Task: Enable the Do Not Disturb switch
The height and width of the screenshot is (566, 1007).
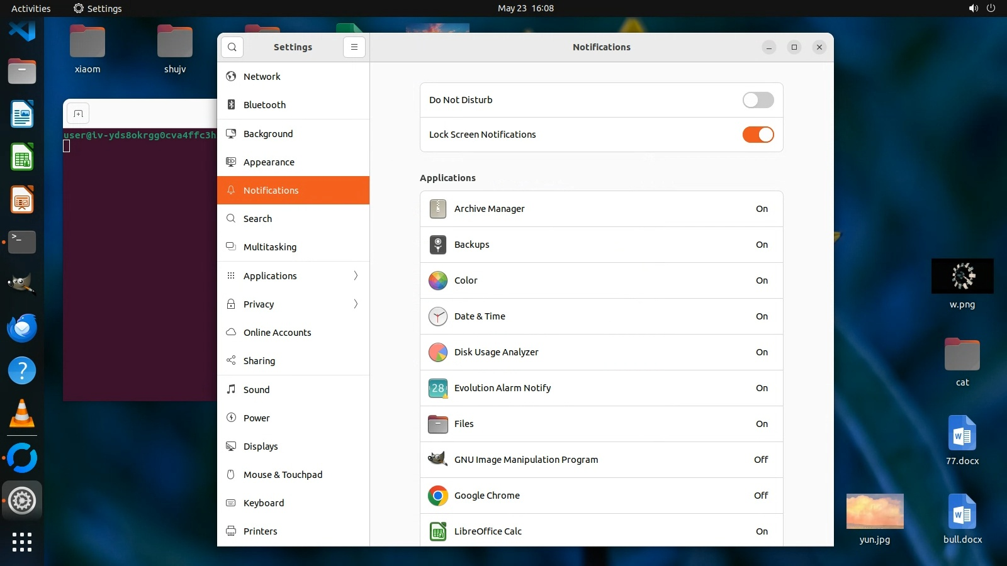Action: click(758, 100)
